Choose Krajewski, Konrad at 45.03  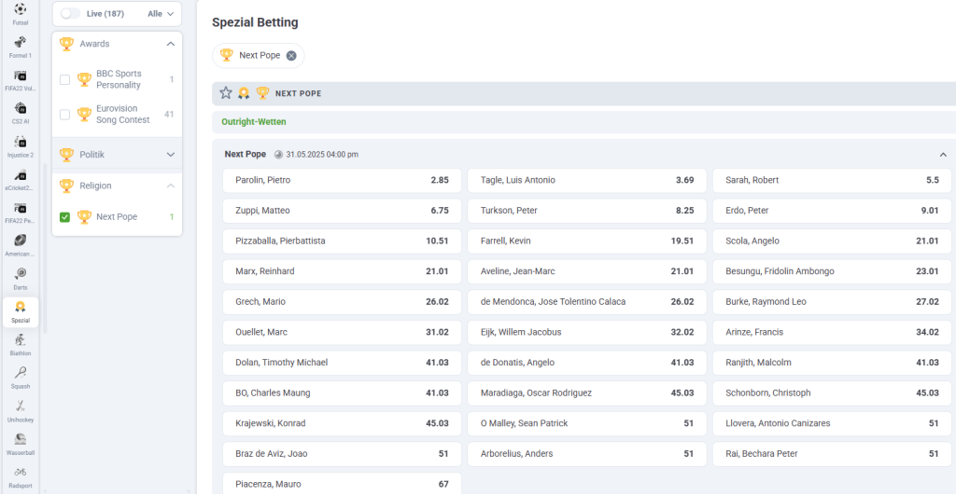pos(342,423)
